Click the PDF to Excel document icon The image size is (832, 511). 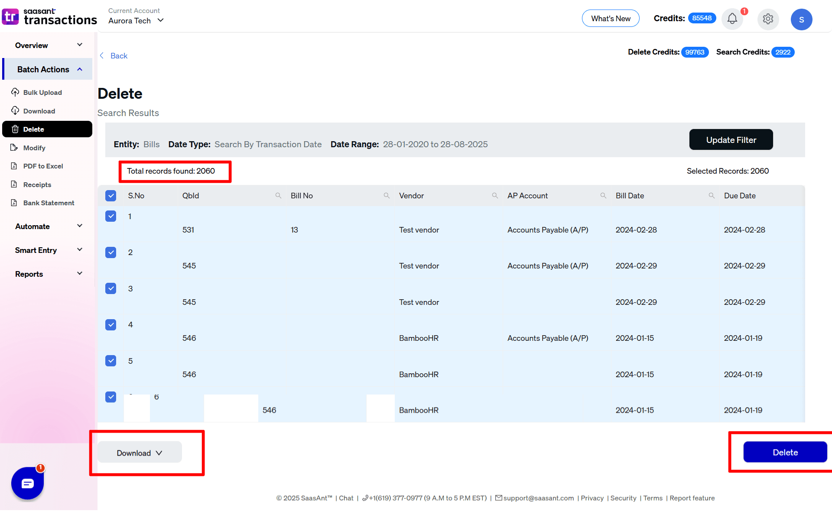point(14,166)
